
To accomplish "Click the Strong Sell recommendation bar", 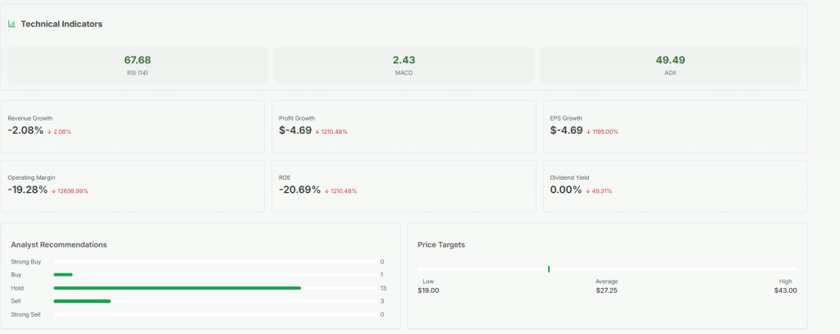I will point(213,314).
